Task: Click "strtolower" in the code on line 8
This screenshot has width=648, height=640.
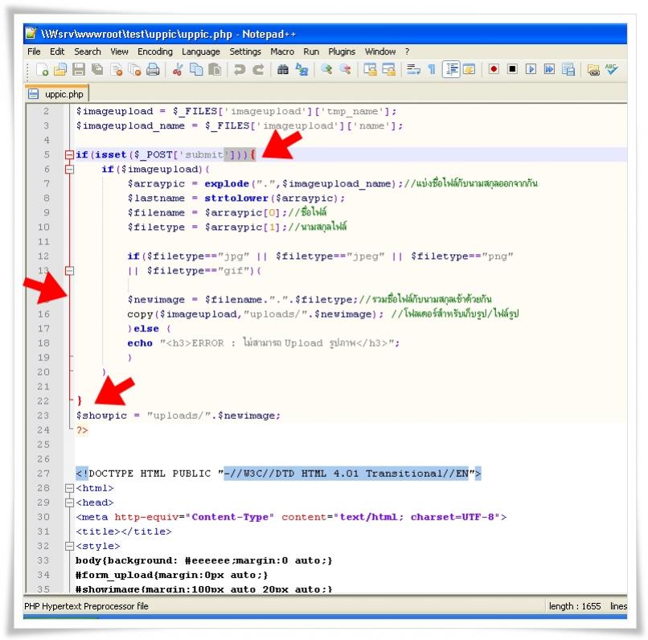Action: click(236, 199)
